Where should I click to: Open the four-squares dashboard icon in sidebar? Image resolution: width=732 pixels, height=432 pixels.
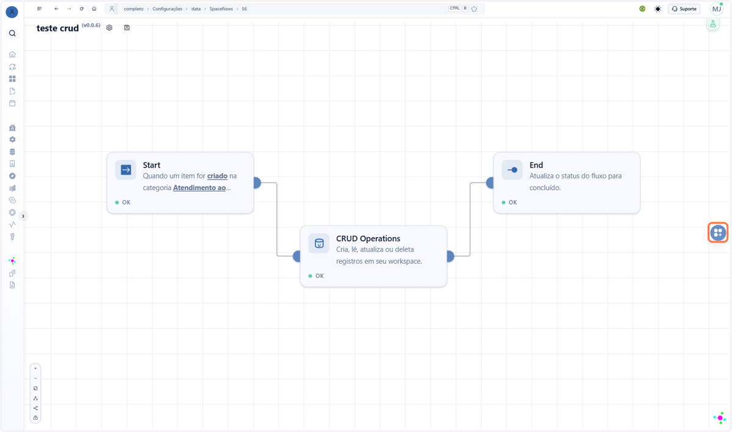(12, 79)
